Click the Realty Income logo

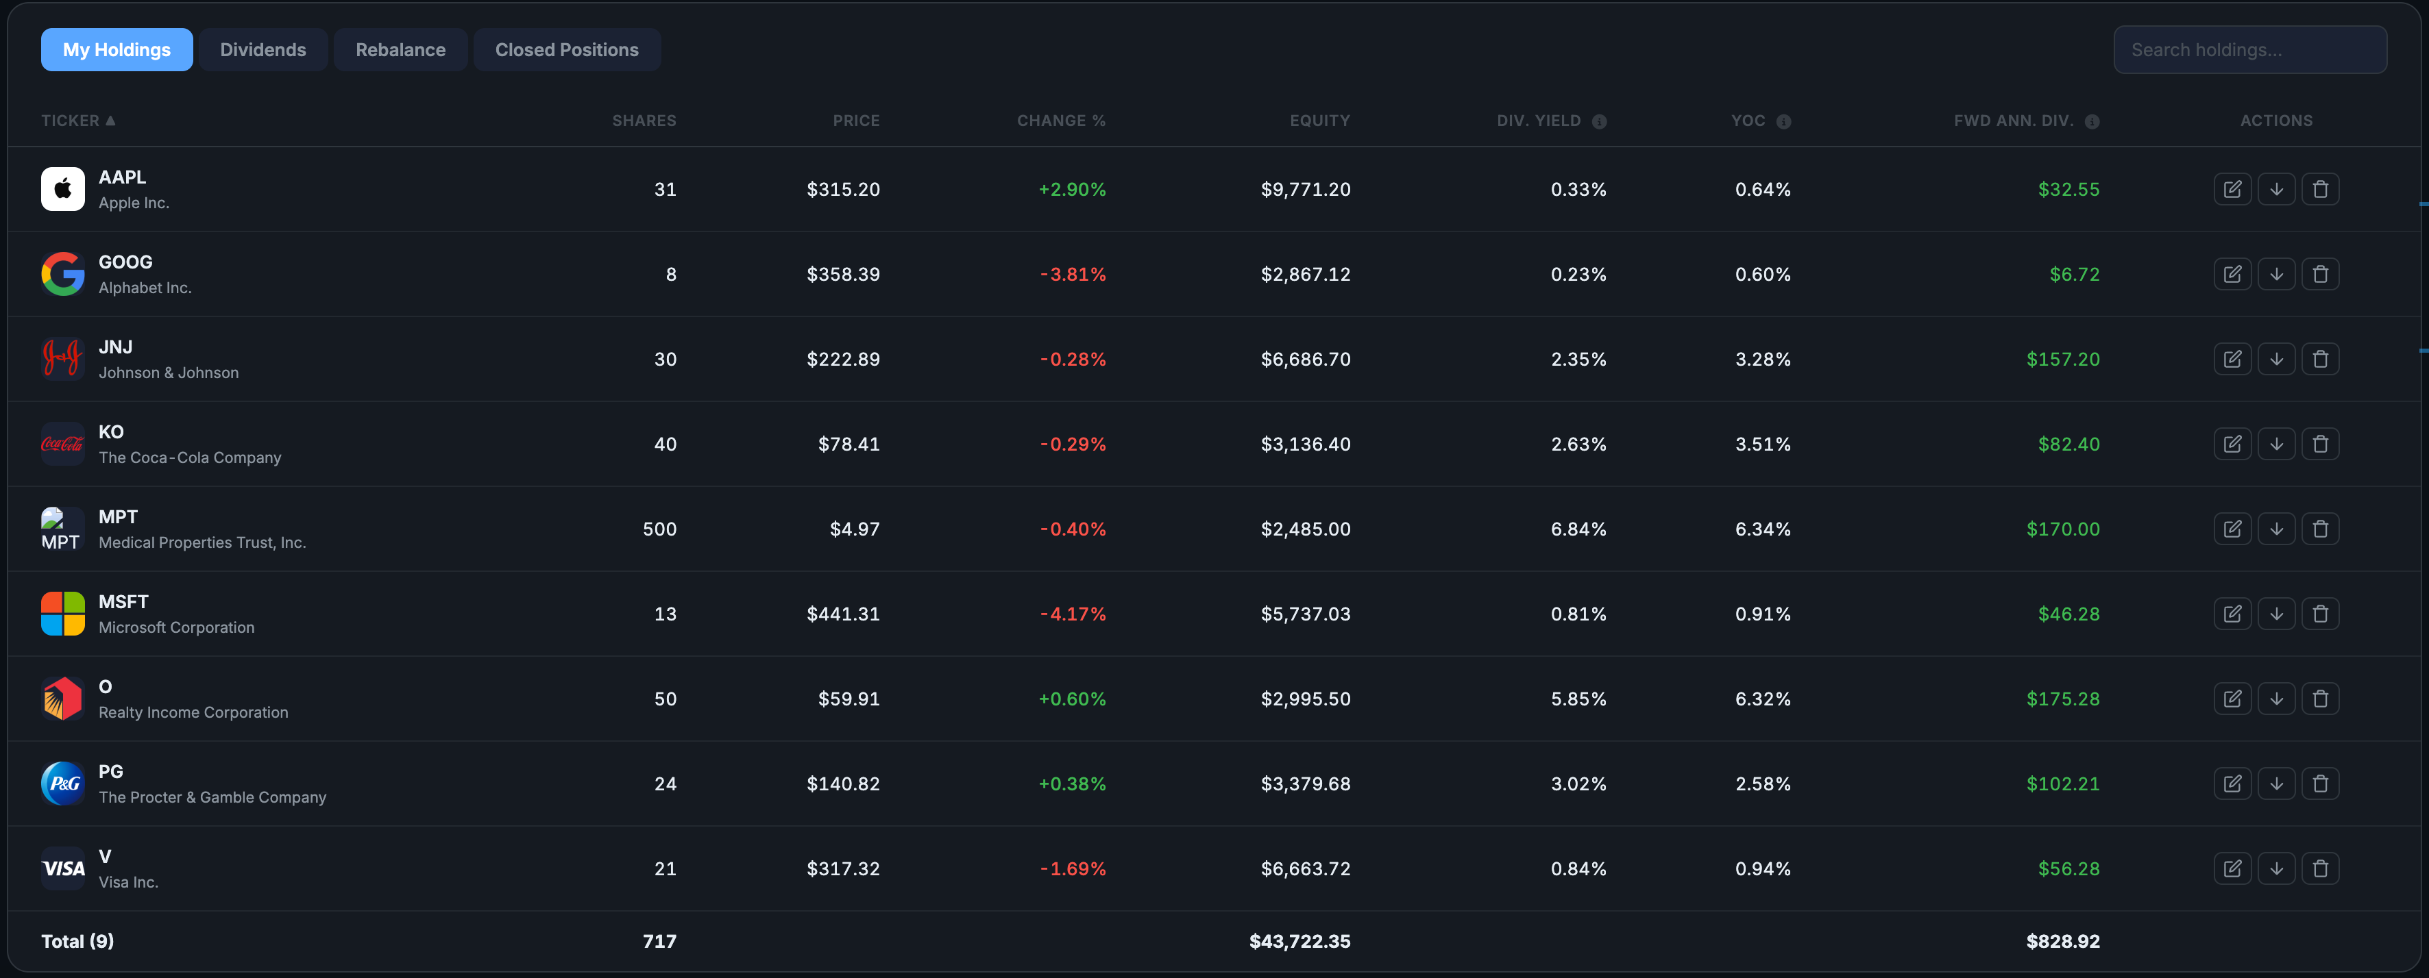pyautogui.click(x=63, y=698)
